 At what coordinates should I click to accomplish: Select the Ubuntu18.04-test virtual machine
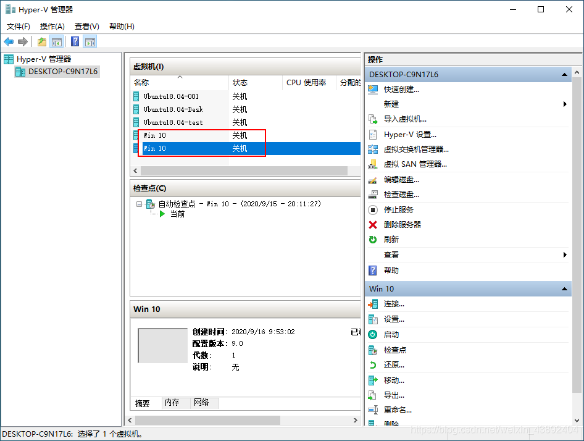point(173,123)
